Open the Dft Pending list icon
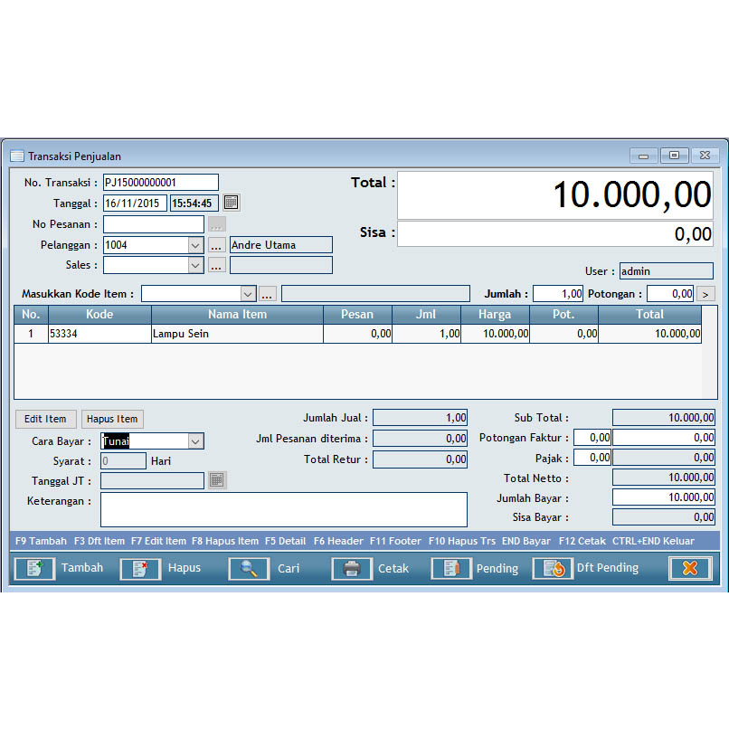The image size is (729, 729). [552, 568]
